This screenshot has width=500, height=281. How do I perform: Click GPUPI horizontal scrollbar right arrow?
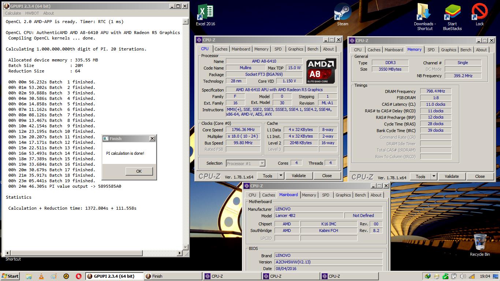tap(180, 253)
